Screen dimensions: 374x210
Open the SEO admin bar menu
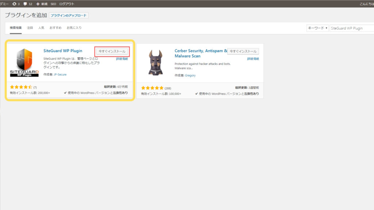click(53, 4)
